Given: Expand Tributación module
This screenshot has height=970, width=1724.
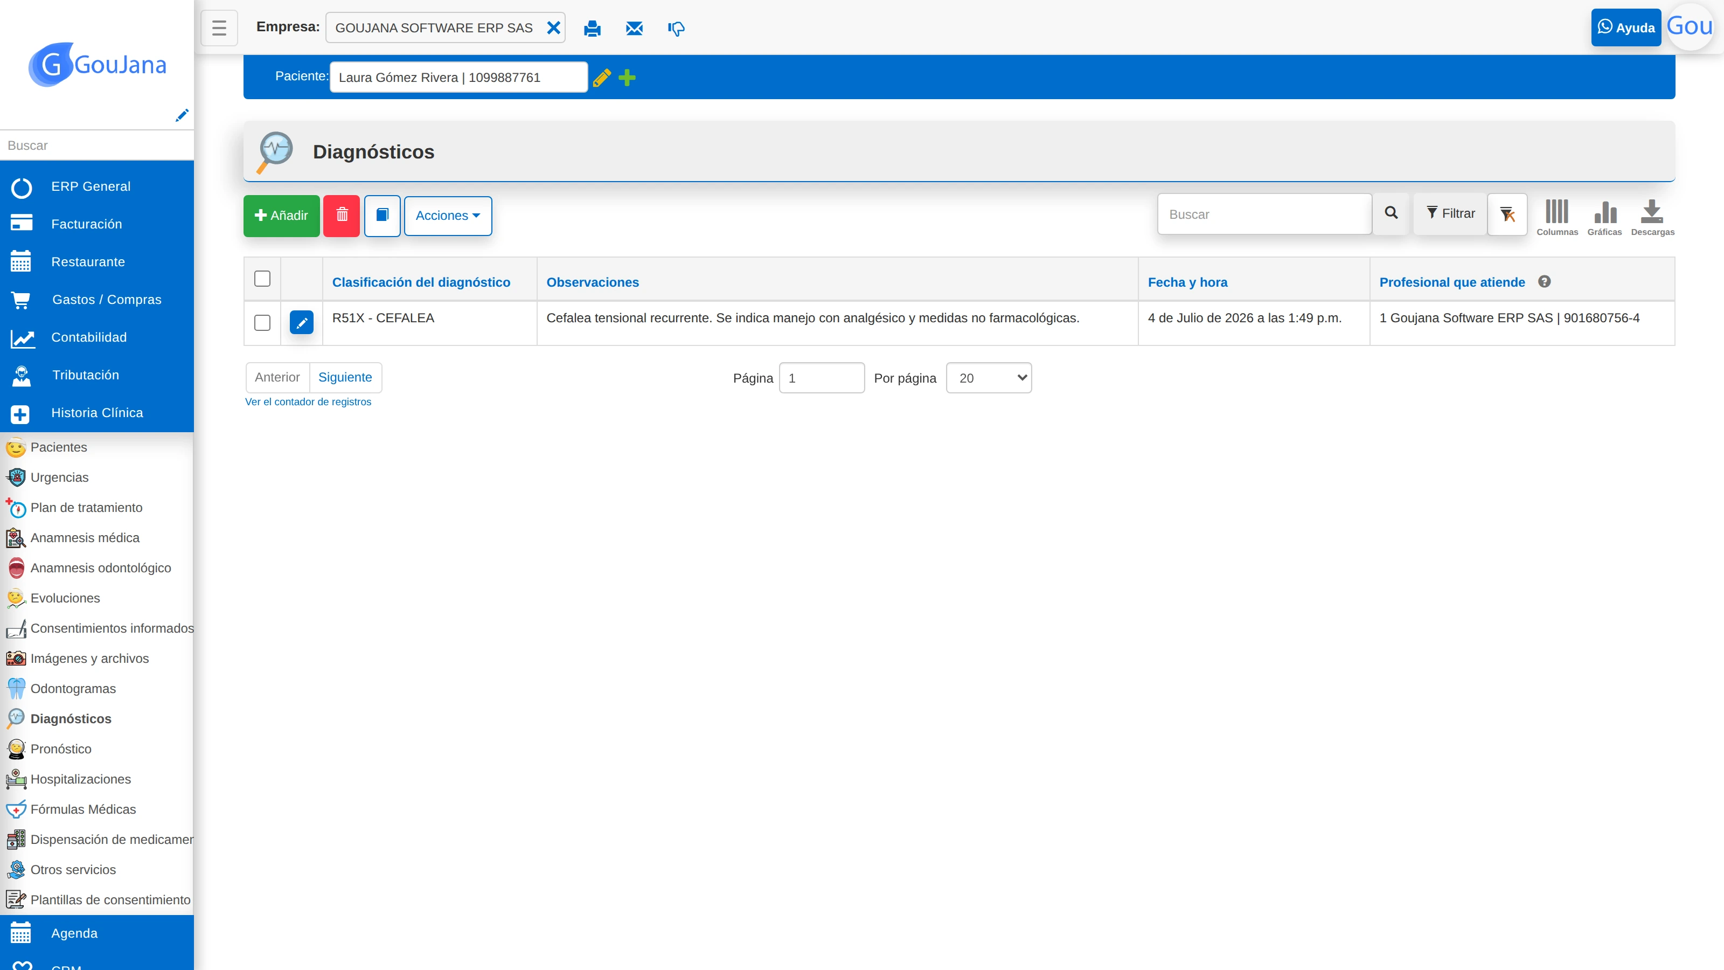Looking at the screenshot, I should pyautogui.click(x=97, y=376).
